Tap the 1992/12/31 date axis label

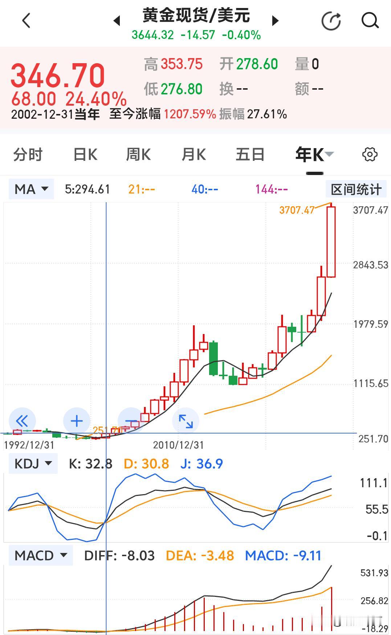pos(29,445)
